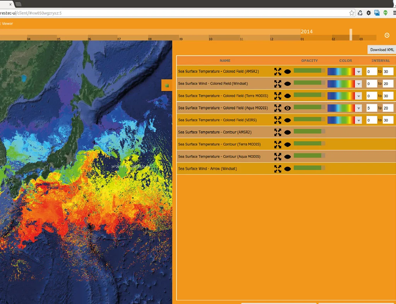Open the browser hamburger menu
Screen dimensions: 396x304
tap(394, 13)
